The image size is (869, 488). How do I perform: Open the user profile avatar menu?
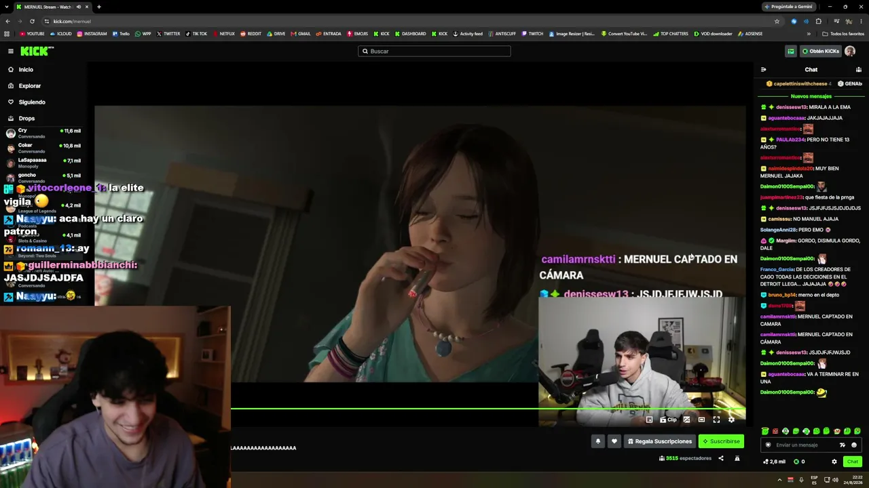coord(850,51)
